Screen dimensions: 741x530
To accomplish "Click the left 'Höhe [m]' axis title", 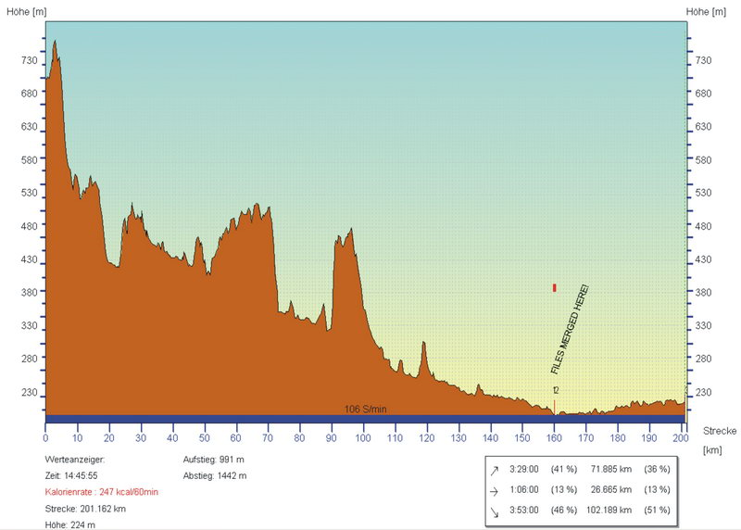I will [x=25, y=12].
